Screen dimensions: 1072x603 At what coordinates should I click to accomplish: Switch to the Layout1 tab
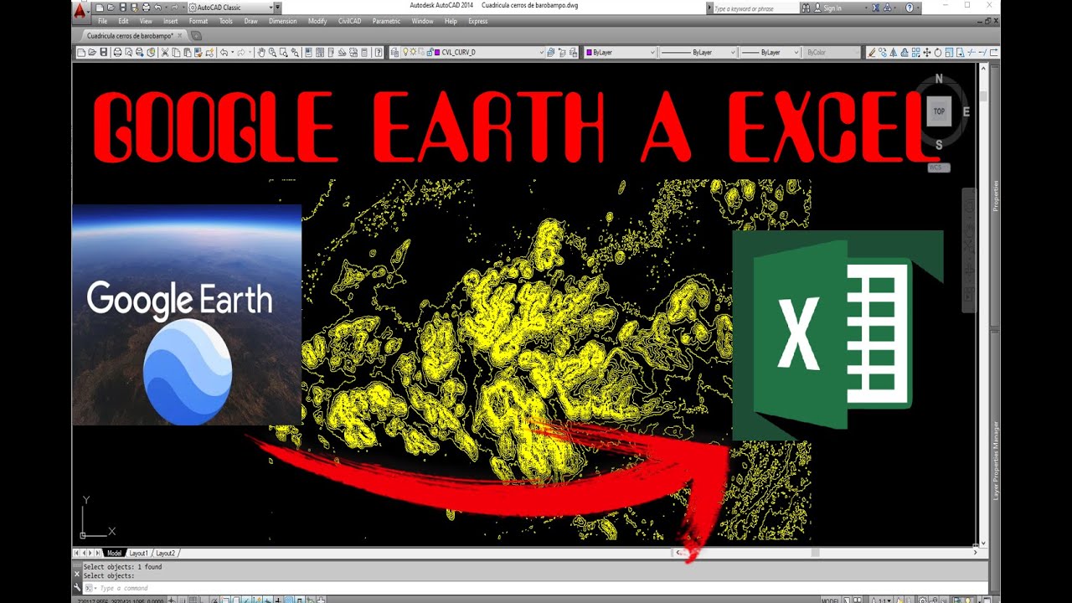click(x=139, y=553)
